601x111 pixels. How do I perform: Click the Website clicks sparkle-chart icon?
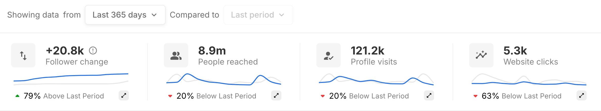point(481,55)
